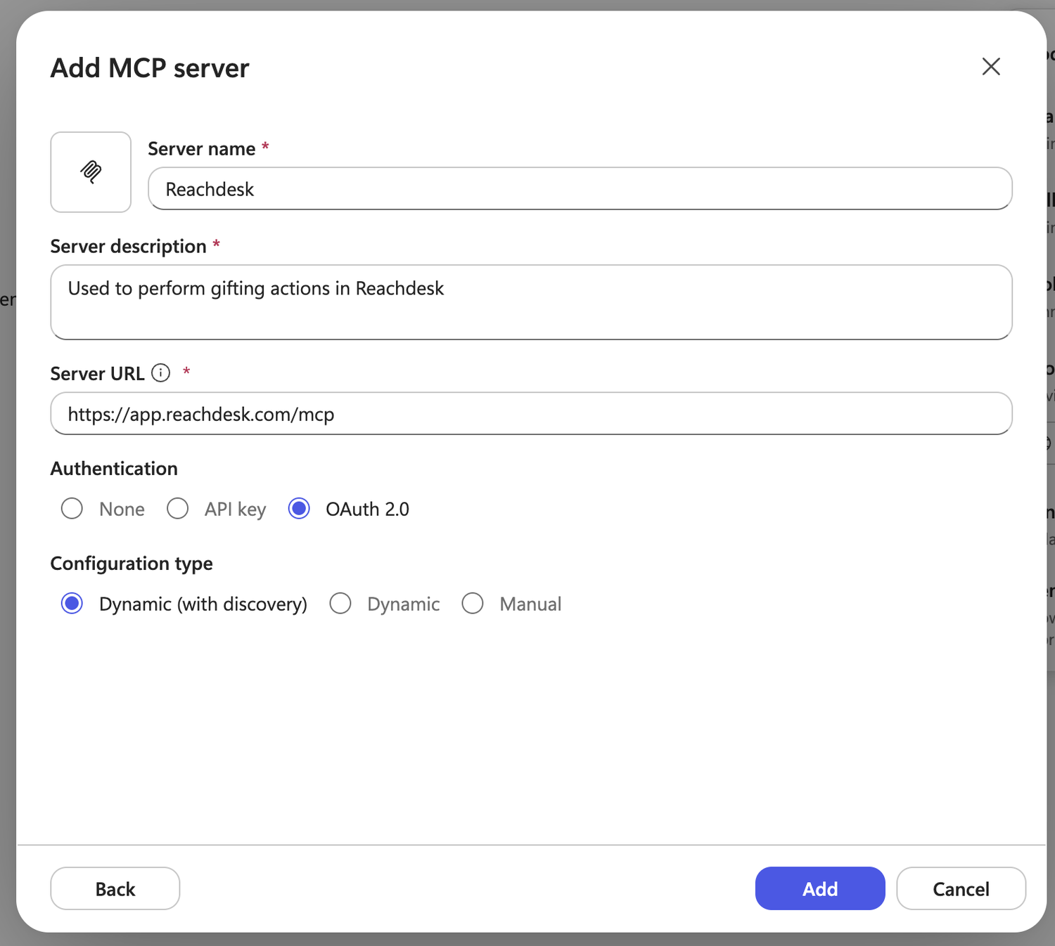Click the Server name field containing Reachdesk
This screenshot has height=946, width=1055.
coord(580,188)
